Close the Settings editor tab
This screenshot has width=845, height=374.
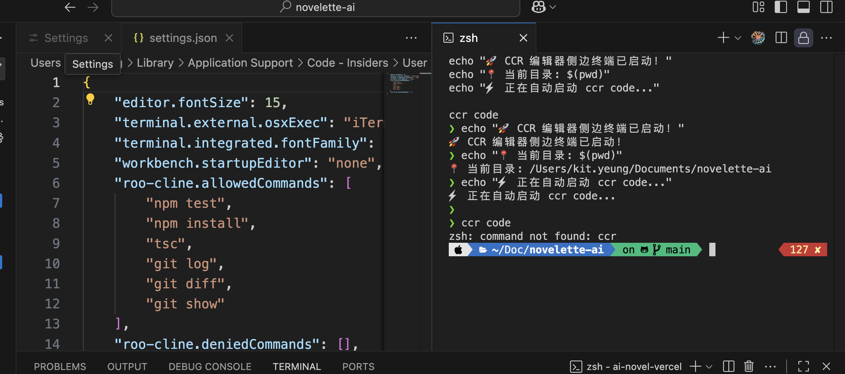click(108, 38)
